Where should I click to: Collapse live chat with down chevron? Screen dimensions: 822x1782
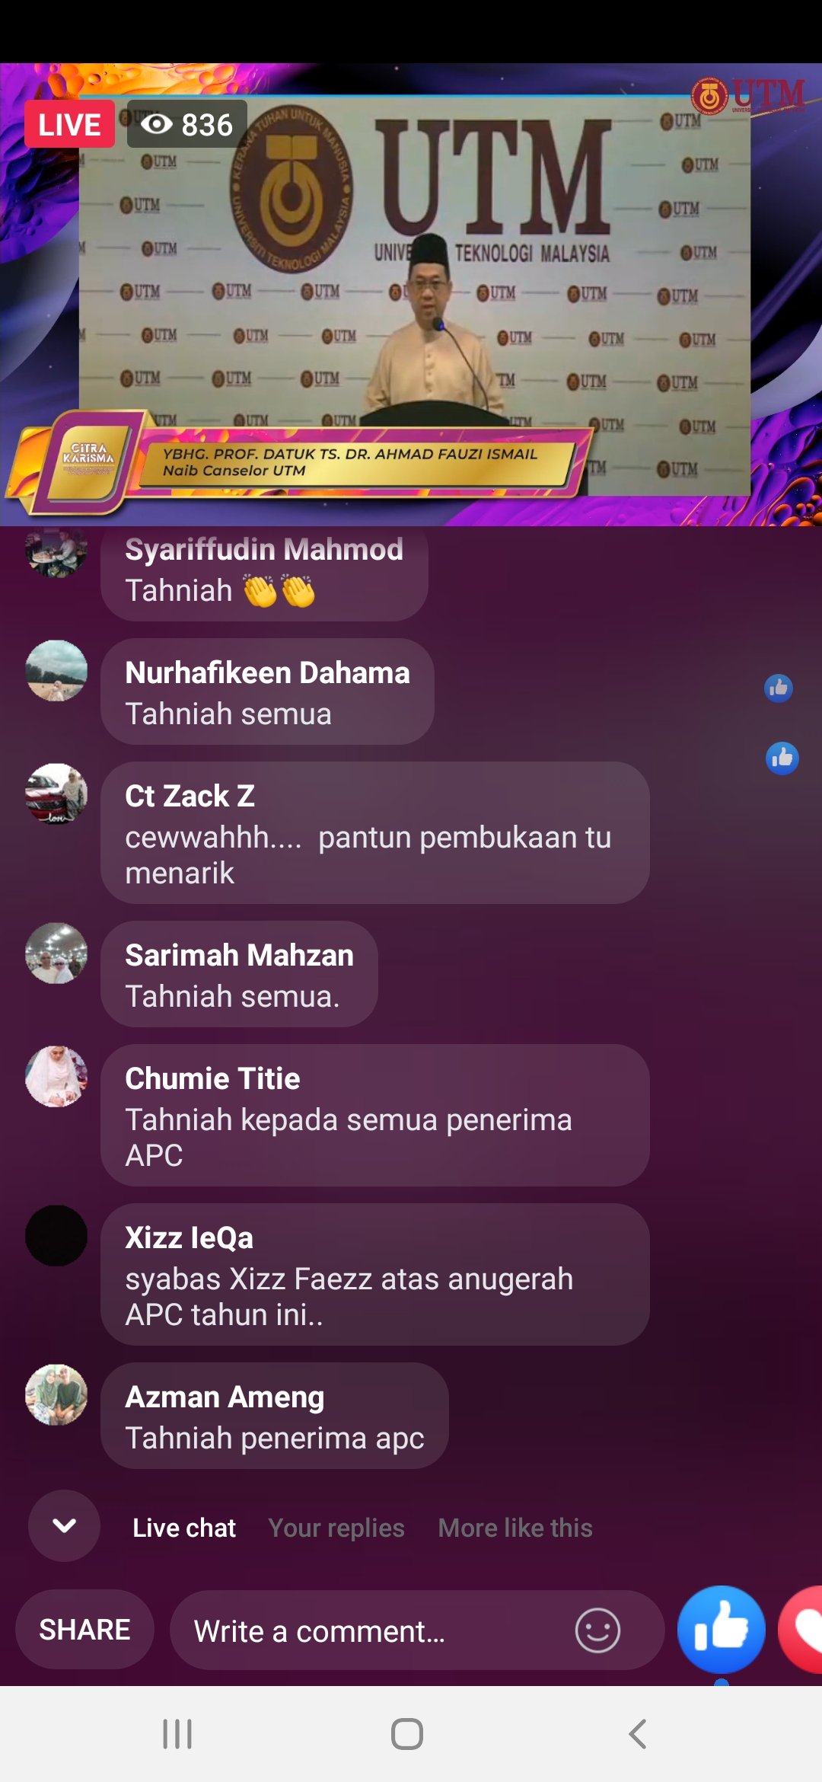point(64,1525)
